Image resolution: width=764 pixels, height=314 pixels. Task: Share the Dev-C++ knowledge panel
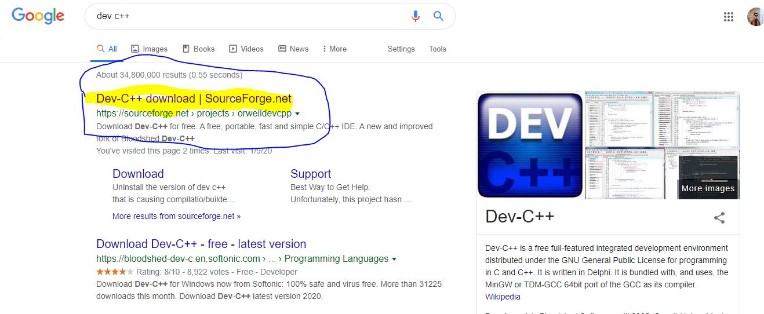[x=719, y=218]
